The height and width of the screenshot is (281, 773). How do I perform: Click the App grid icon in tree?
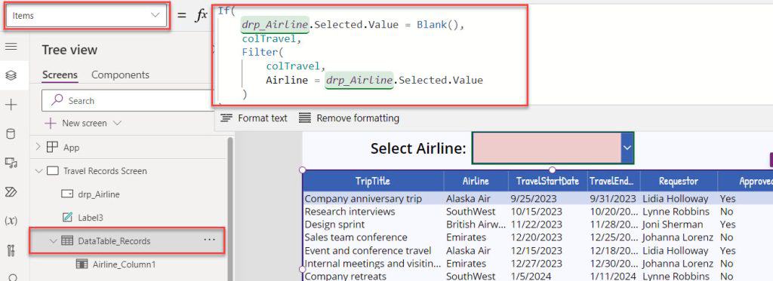[x=52, y=147]
